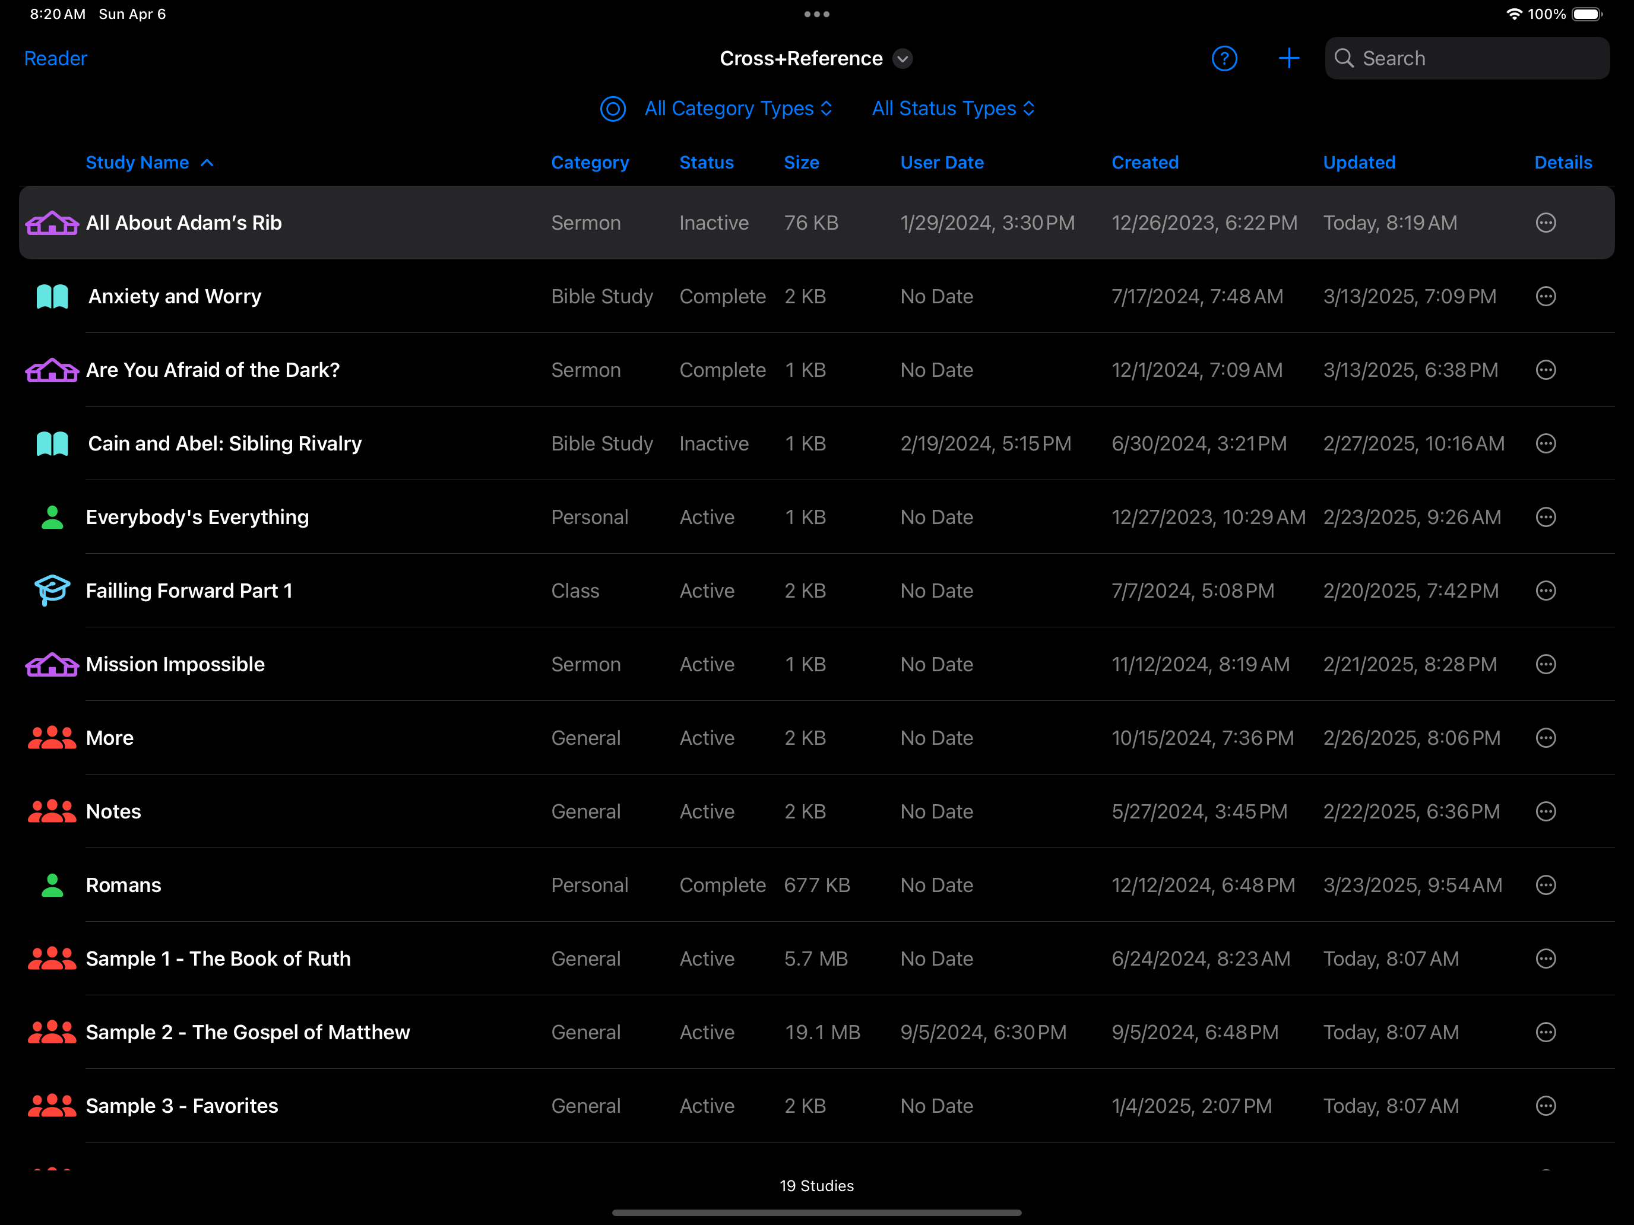Viewport: 1634px width, 1225px height.
Task: Expand the Cross+Reference title chevron menu
Action: (902, 58)
